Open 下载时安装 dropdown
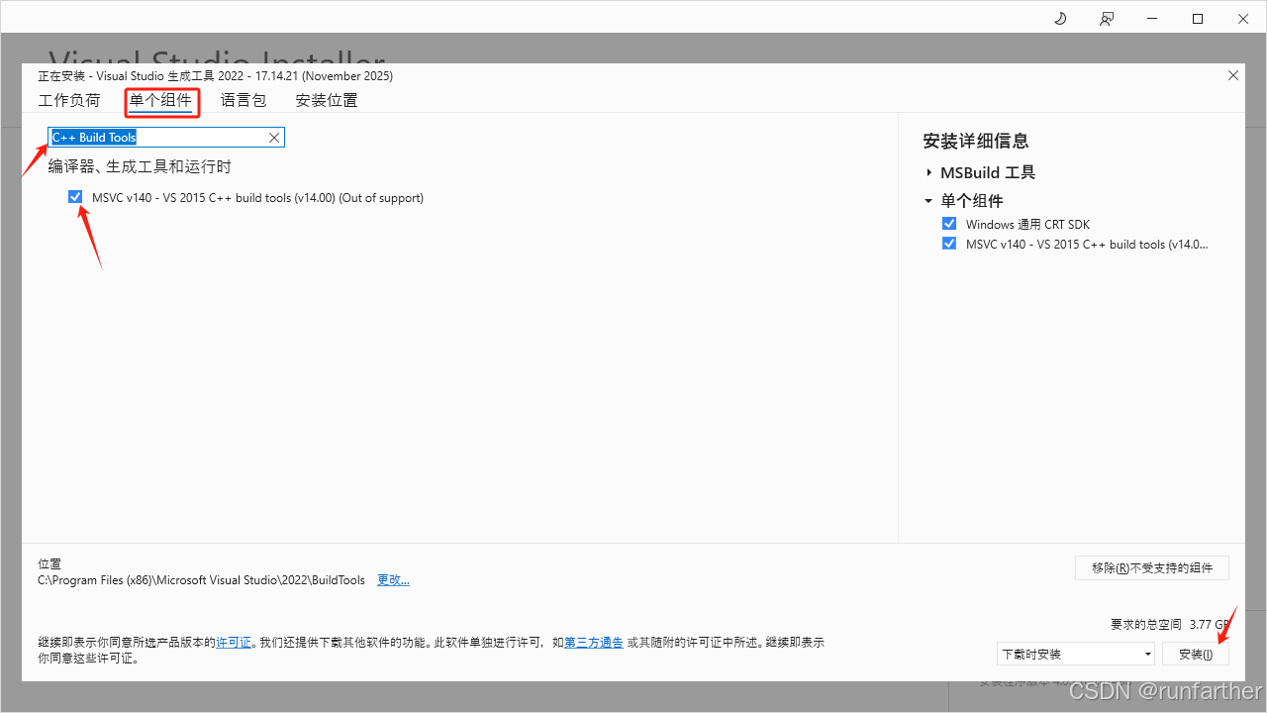The width and height of the screenshot is (1267, 713). (1076, 654)
